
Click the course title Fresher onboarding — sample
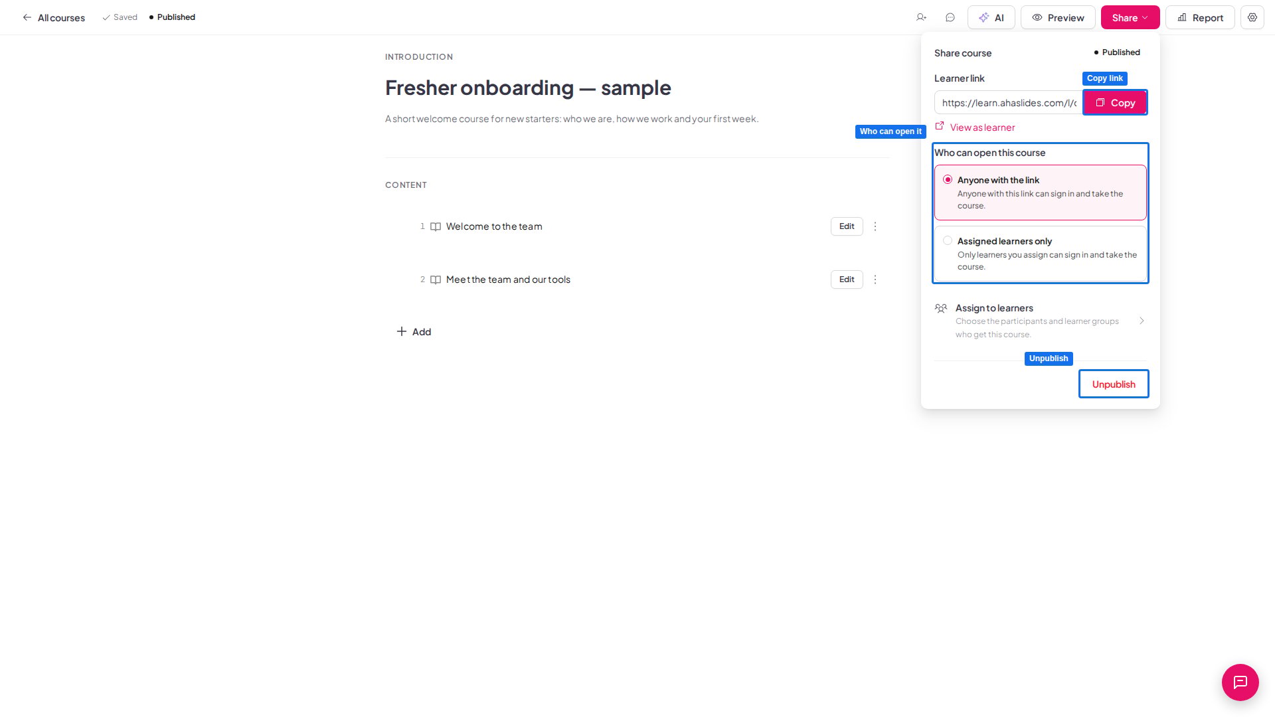pos(528,88)
